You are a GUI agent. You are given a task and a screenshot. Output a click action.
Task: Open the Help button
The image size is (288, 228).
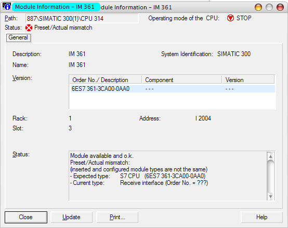pos(261,217)
